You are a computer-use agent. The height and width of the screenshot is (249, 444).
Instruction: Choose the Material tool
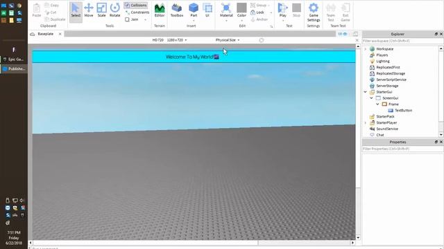[226, 10]
